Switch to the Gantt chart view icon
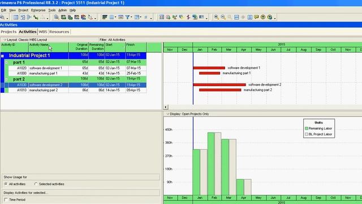This screenshot has height=204, width=362. point(23,17)
